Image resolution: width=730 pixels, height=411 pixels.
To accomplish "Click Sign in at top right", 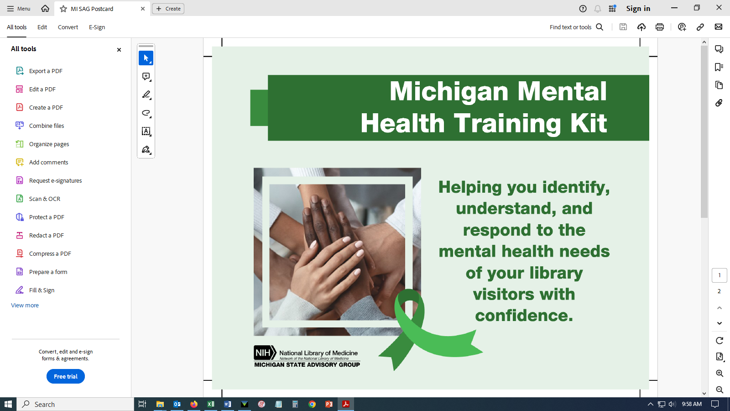I will (638, 9).
